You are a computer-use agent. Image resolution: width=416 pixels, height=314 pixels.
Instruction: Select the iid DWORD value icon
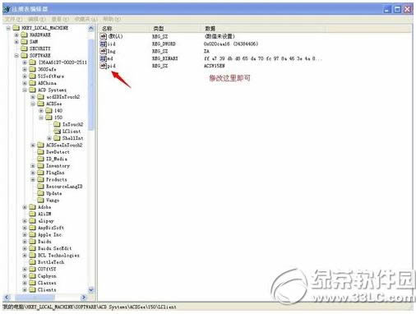tap(104, 44)
